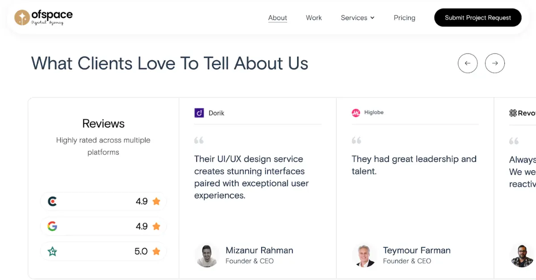Click the quote mark on Dorik's testimonial
This screenshot has width=536, height=280.
coord(199,140)
